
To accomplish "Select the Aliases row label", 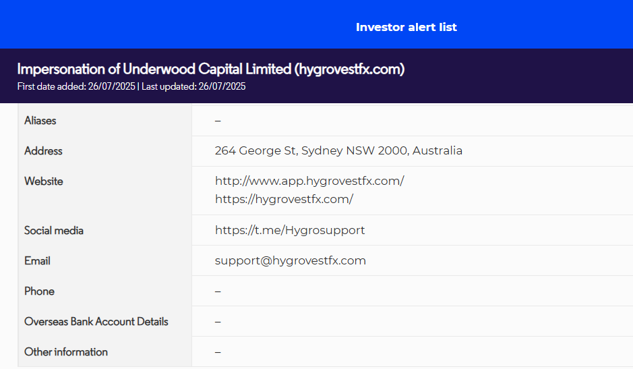I will (x=40, y=121).
